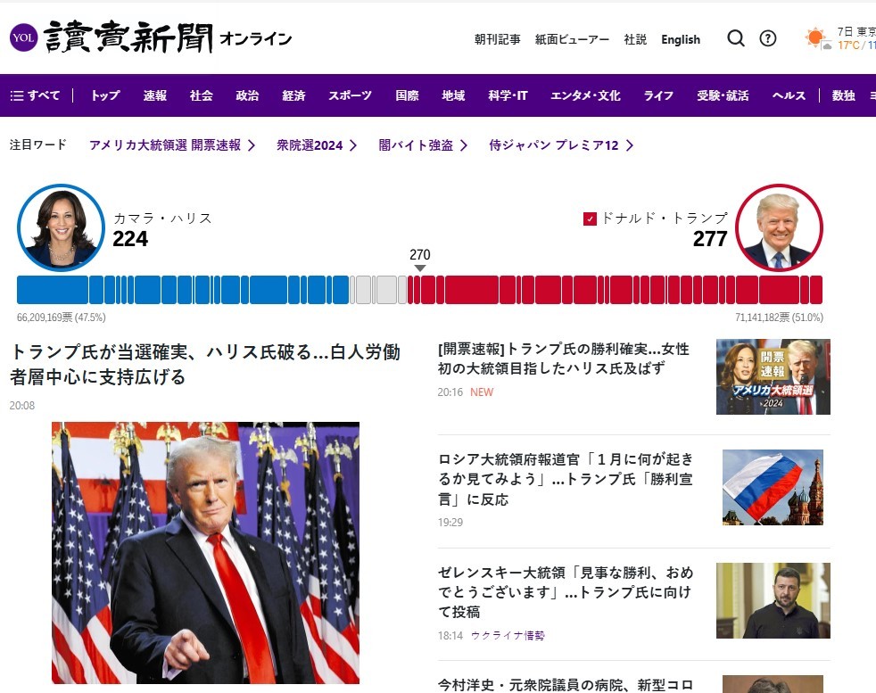Open [開票速報]トランプ氏の勝利確実 article
876x693 pixels.
[x=564, y=359]
